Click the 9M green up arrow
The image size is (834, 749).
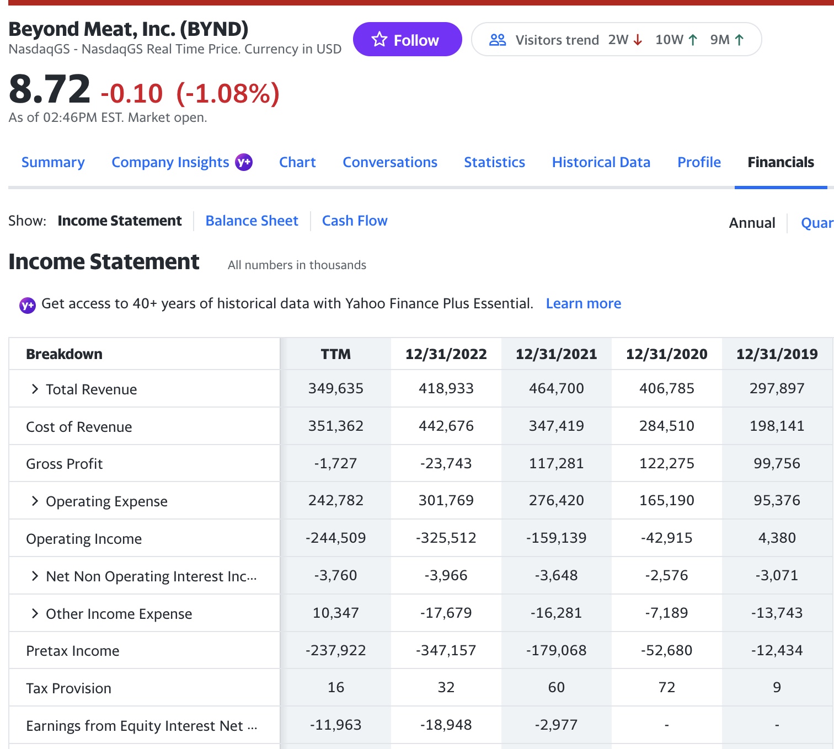click(740, 40)
